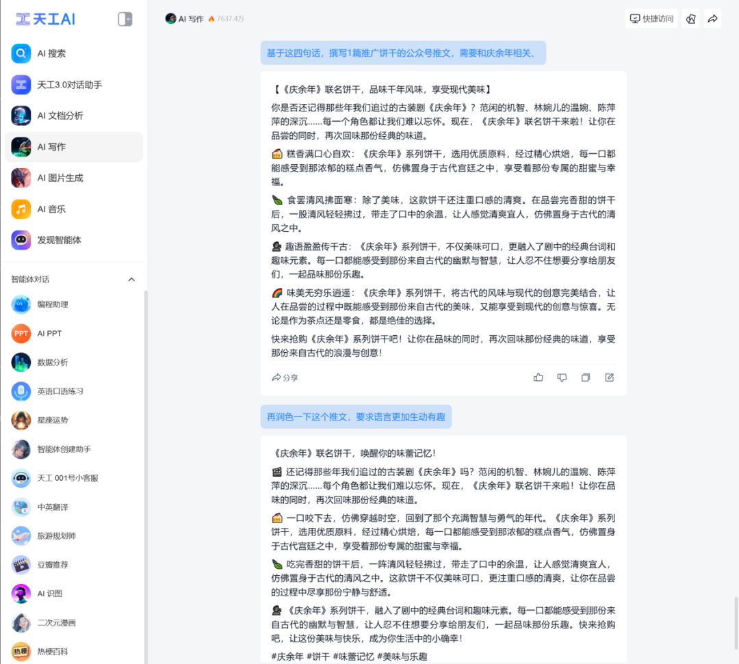Edit the first reply with the pencil icon

610,377
